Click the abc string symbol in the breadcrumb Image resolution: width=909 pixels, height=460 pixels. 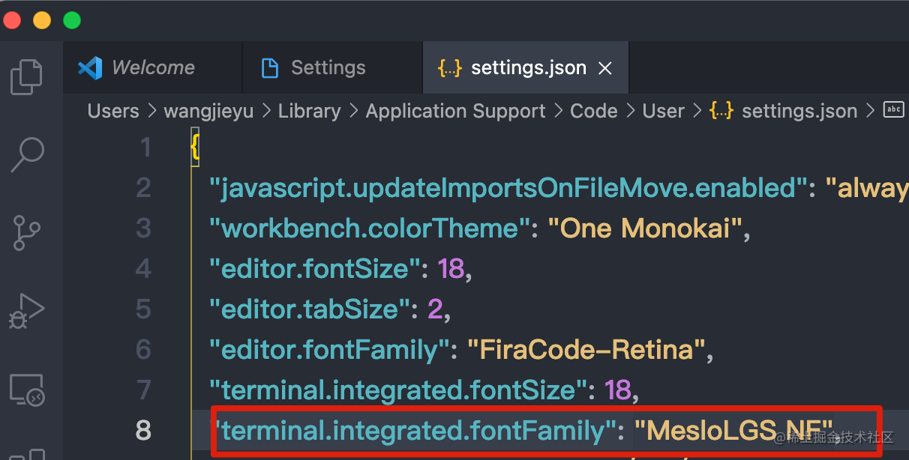[x=893, y=109]
